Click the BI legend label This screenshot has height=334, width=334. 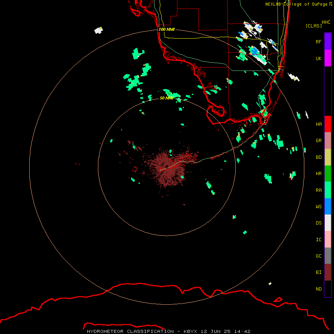tap(318, 272)
